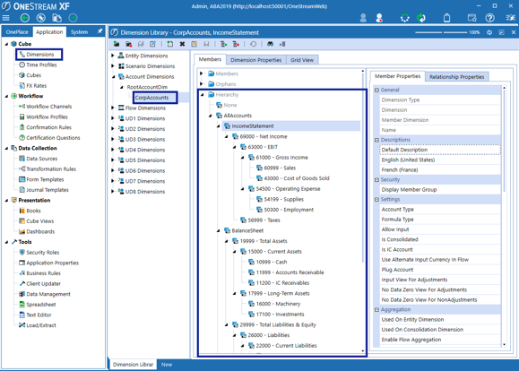The height and width of the screenshot is (371, 519).
Task: Open Relationship Properties tab
Action: (x=457, y=77)
